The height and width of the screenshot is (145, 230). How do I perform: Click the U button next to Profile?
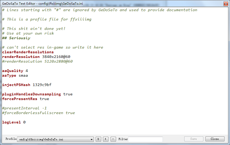coord(98,139)
